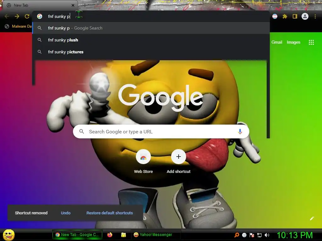Switch to Yahoo! Messenger taskbar item
This screenshot has width=322, height=241.
pos(156,235)
